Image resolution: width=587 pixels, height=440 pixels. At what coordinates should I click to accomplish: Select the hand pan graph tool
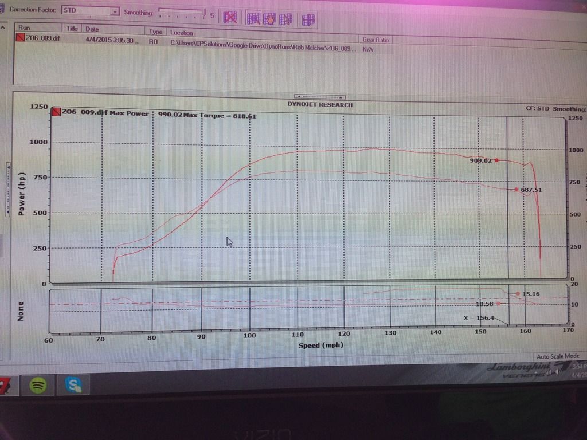click(x=269, y=19)
